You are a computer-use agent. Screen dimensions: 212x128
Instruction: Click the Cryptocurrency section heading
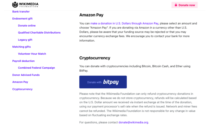pos(95,58)
